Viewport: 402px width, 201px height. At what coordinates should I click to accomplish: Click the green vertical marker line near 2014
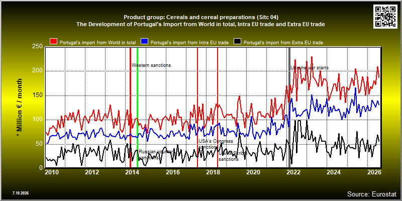coord(137,108)
